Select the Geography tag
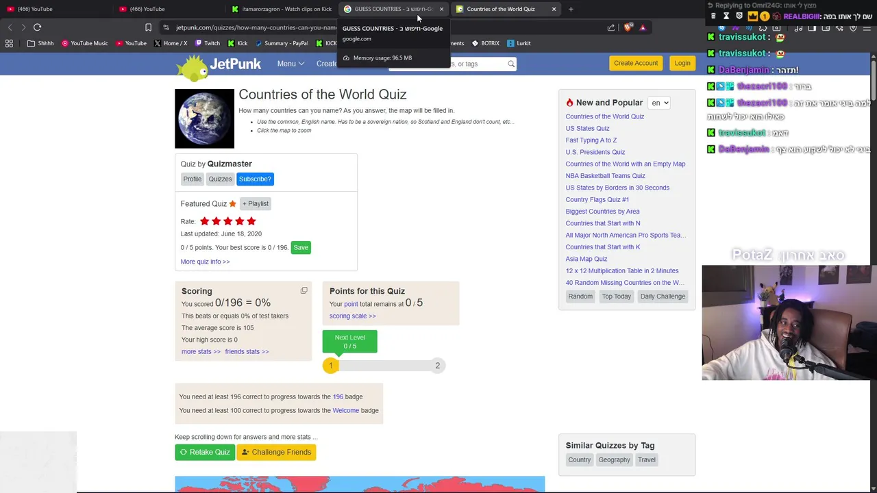 (x=614, y=460)
